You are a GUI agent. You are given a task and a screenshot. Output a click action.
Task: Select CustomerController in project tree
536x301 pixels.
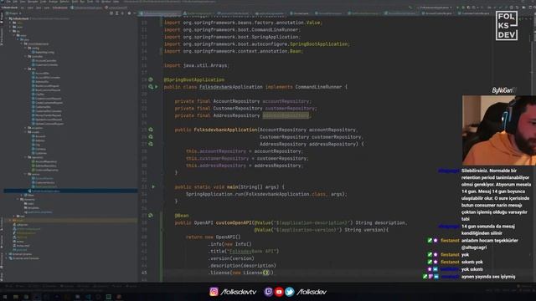click(x=45, y=65)
